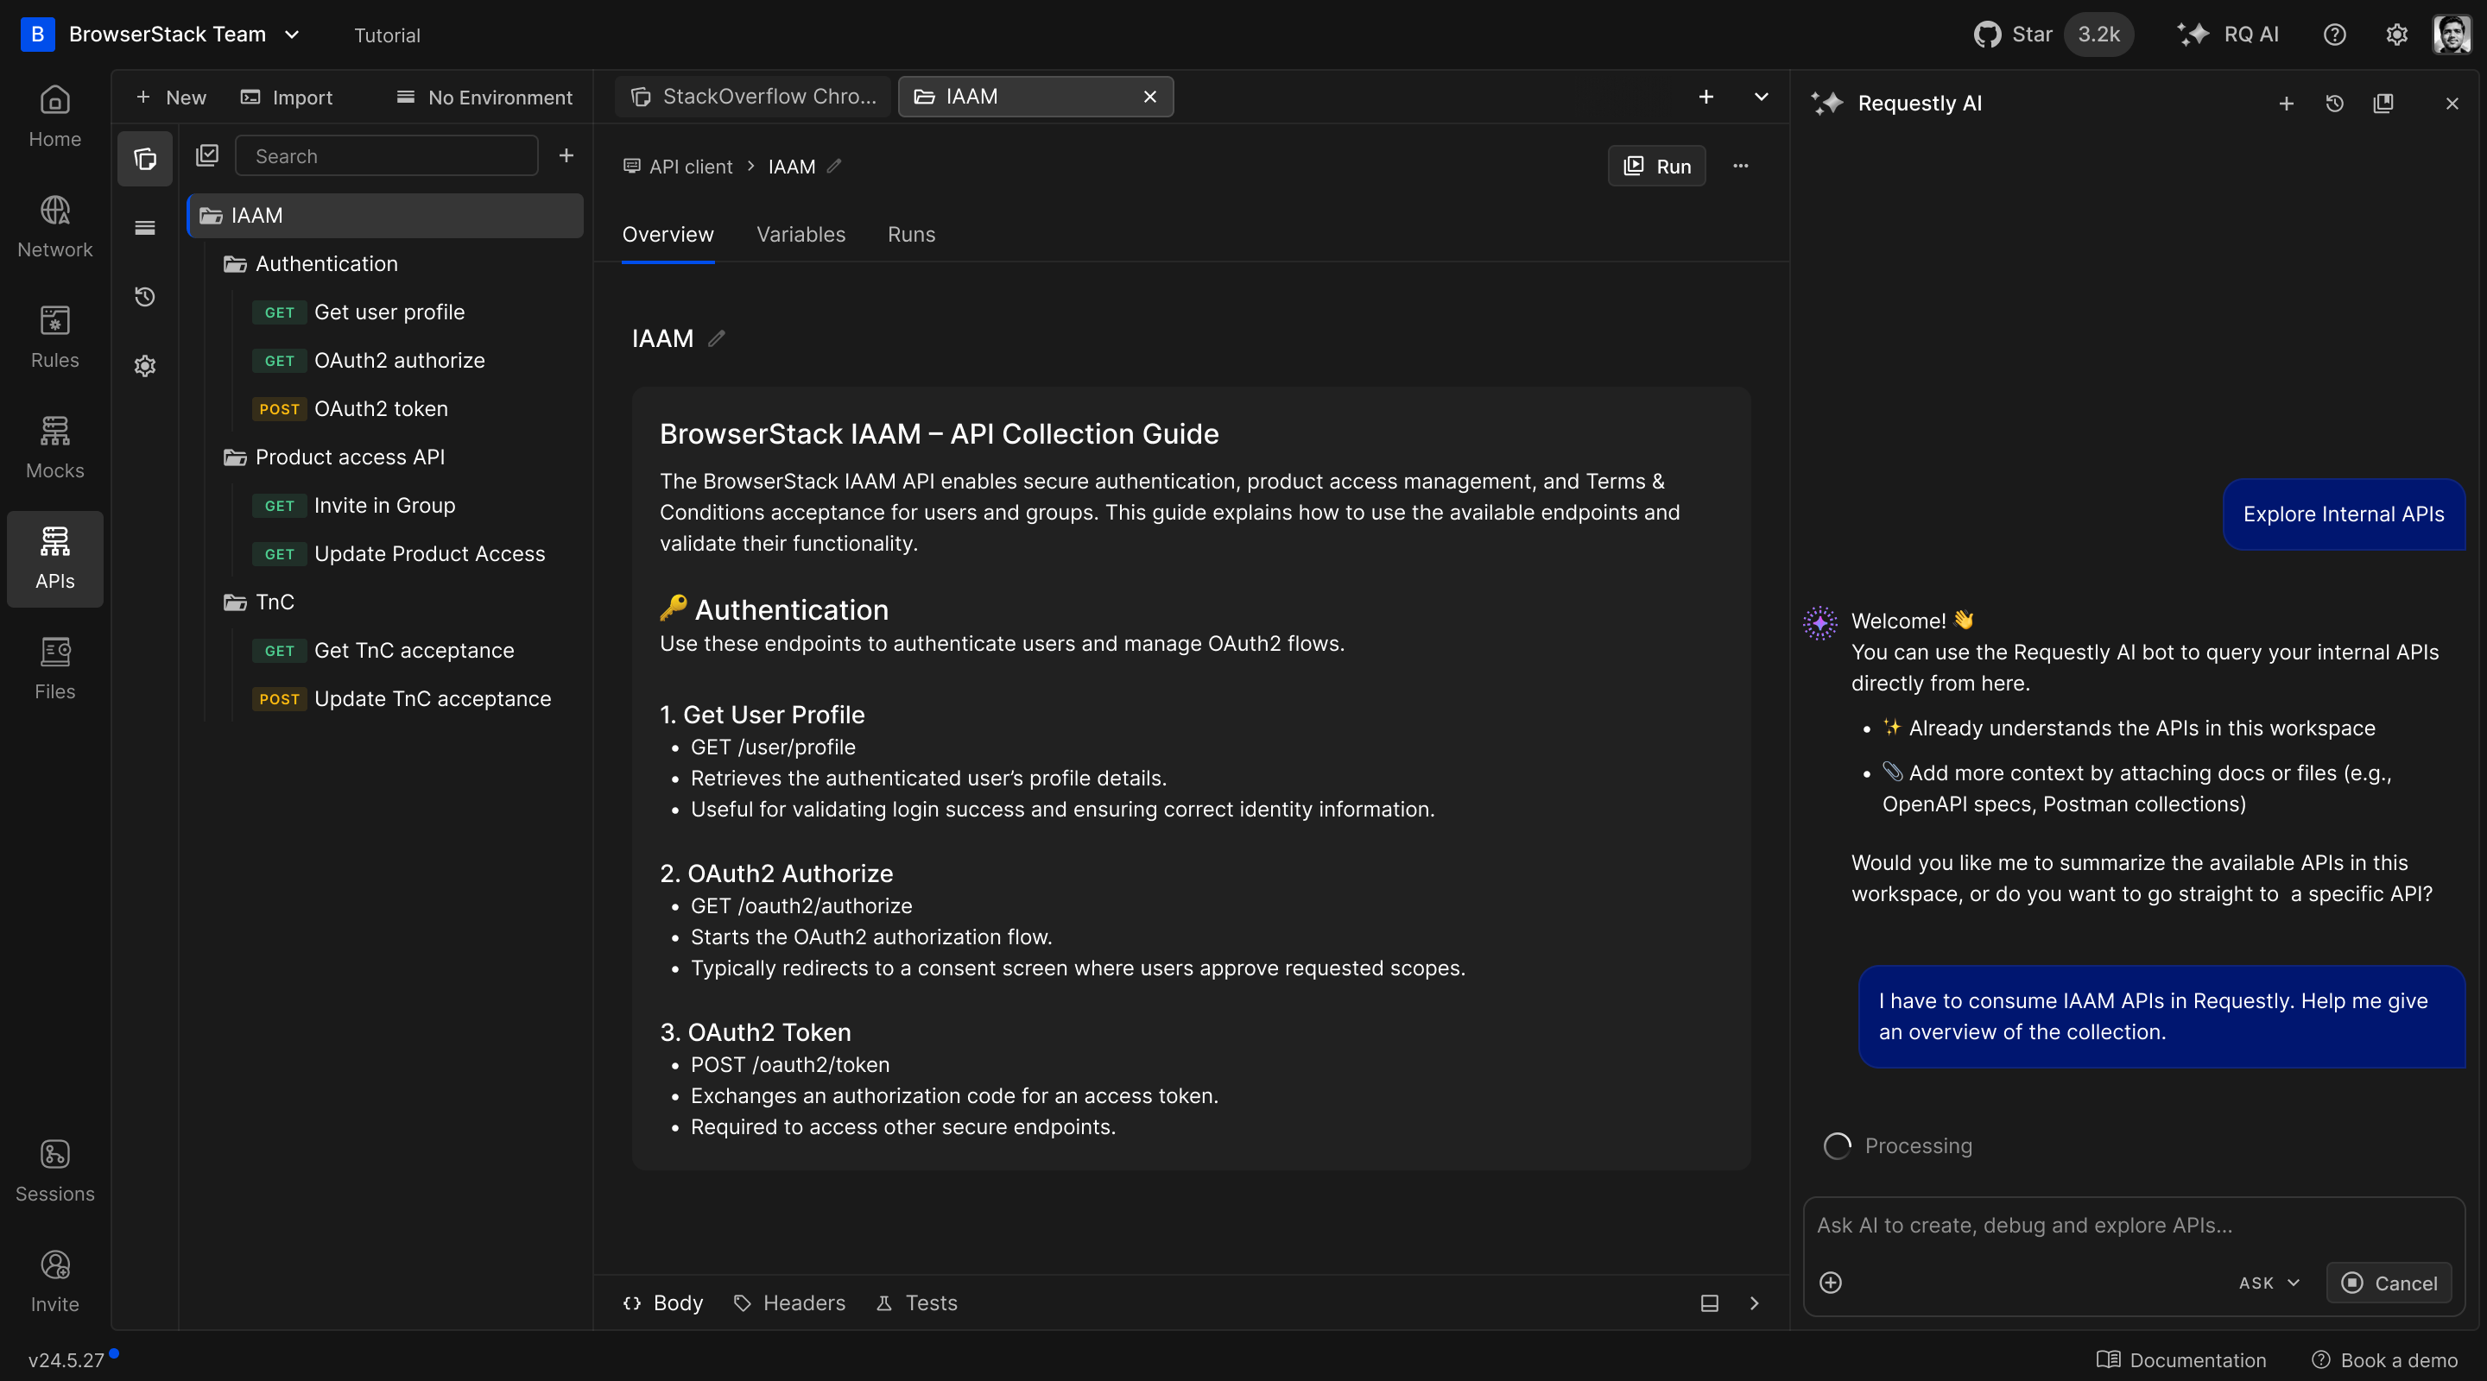2487x1381 pixels.
Task: Close the IAAM tab
Action: coord(1150,97)
